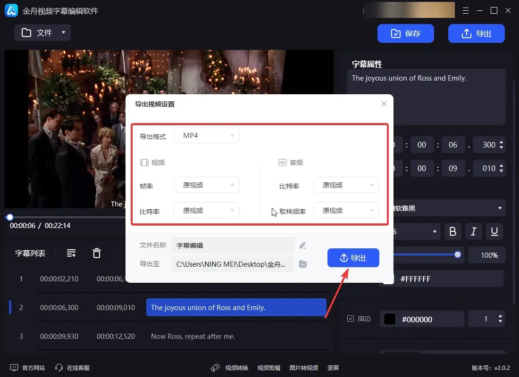This screenshot has height=377, width=519.
Task: Click the blue 导出 button in dialog
Action: pyautogui.click(x=353, y=258)
